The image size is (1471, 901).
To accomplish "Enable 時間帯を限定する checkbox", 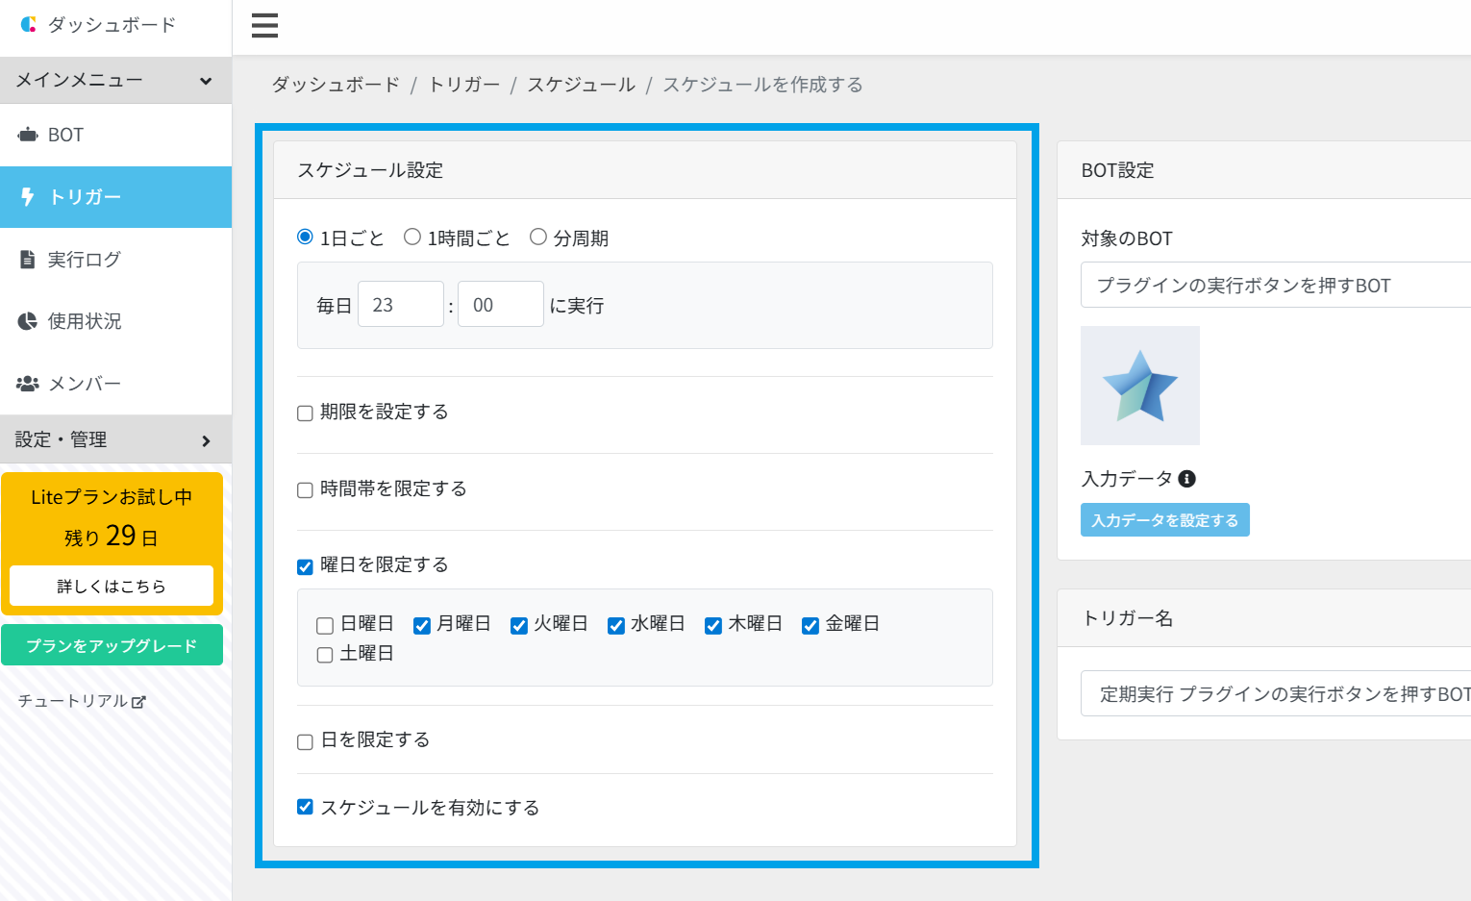I will point(305,490).
